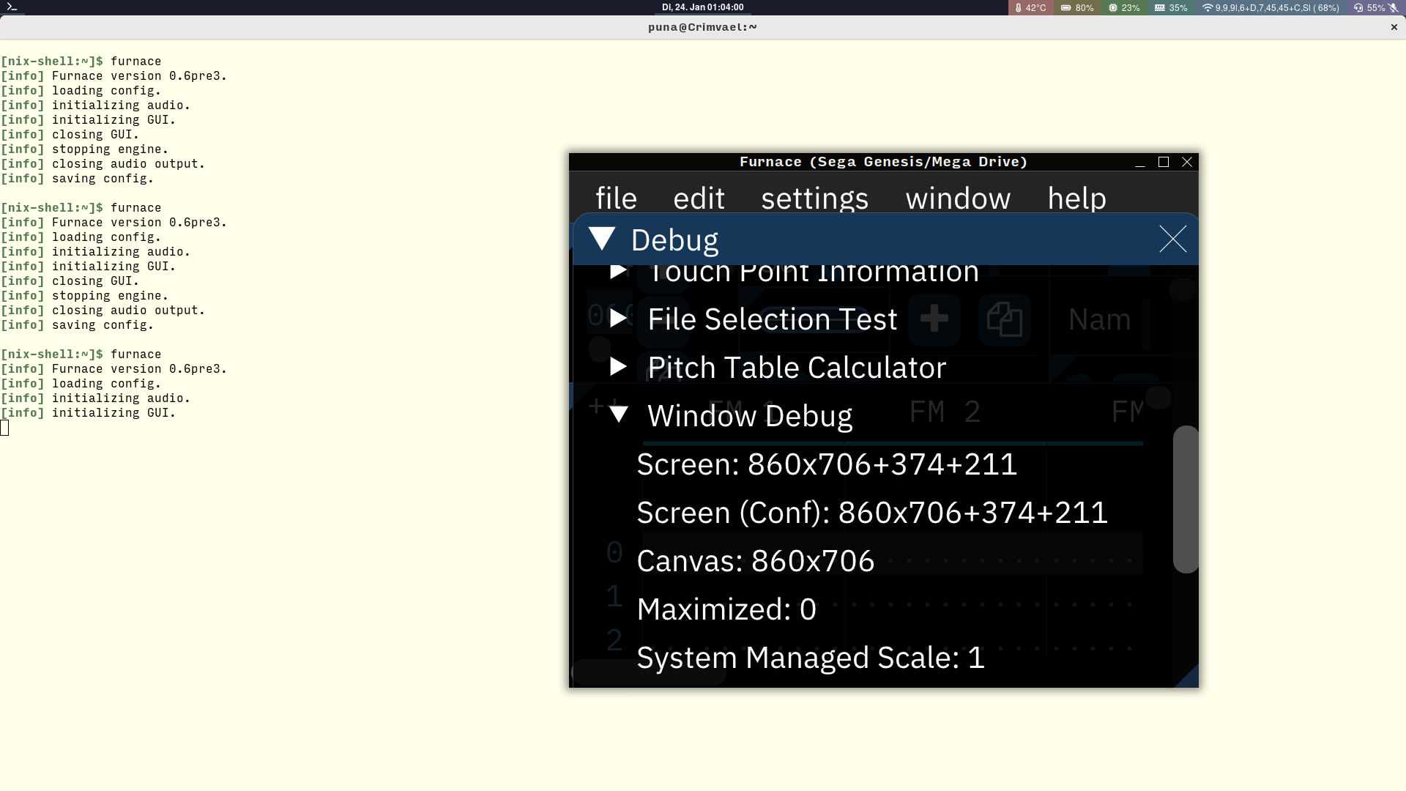Click the CPU usage 23% indicator
The image size is (1406, 791).
(x=1124, y=7)
